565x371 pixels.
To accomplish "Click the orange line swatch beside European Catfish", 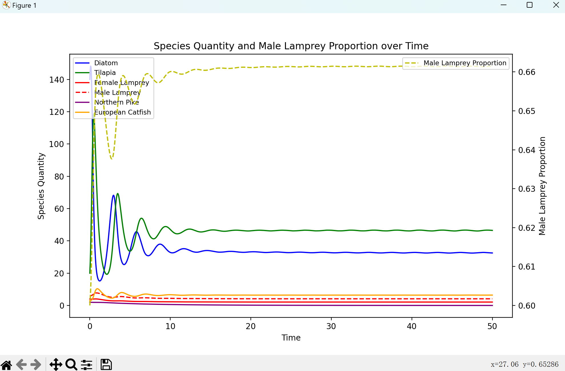I will click(82, 112).
